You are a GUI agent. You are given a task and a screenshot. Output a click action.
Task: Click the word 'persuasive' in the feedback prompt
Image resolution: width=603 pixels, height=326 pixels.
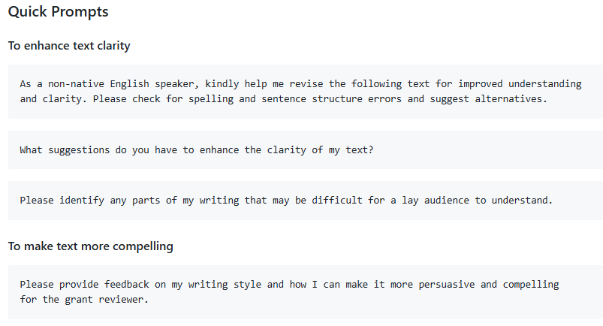point(447,285)
